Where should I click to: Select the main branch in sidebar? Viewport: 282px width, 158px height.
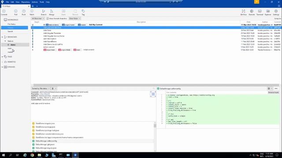click(10, 48)
